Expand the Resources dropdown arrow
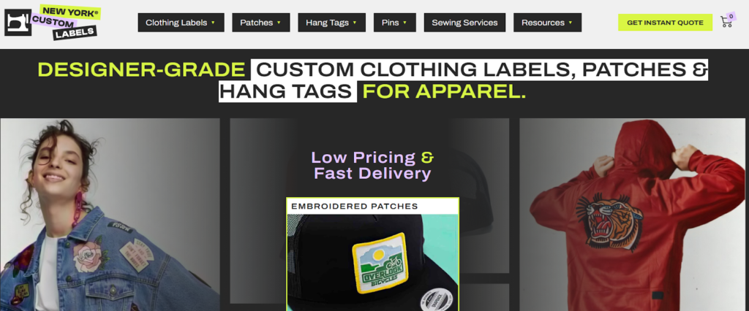Screen dimensions: 749x311 tap(570, 23)
